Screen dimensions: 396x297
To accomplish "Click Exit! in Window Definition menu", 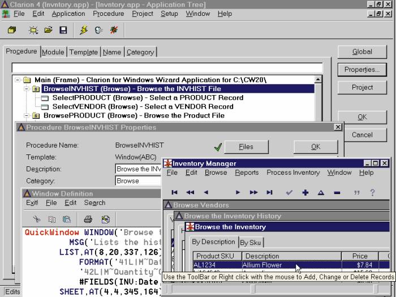I will (x=32, y=203).
